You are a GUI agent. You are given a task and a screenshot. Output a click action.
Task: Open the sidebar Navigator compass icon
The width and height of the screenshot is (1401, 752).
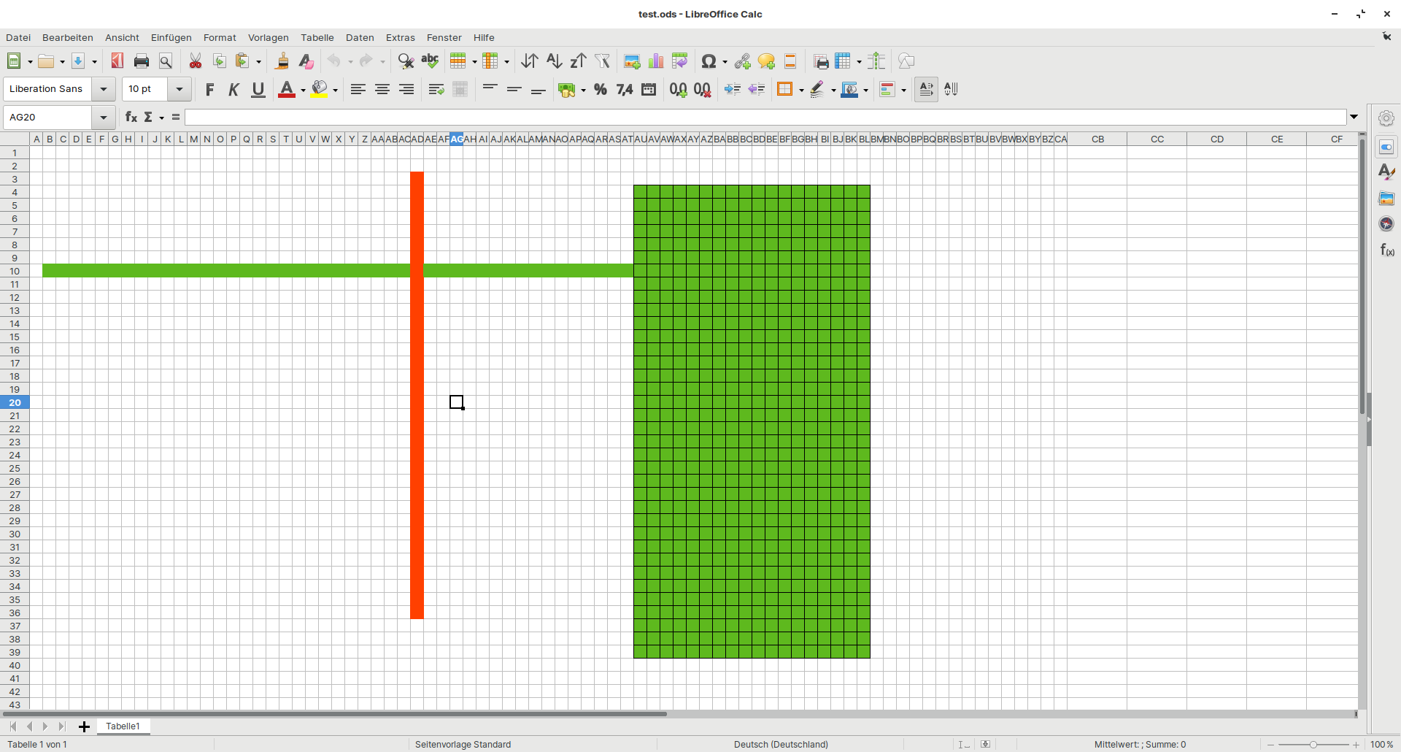[1386, 224]
